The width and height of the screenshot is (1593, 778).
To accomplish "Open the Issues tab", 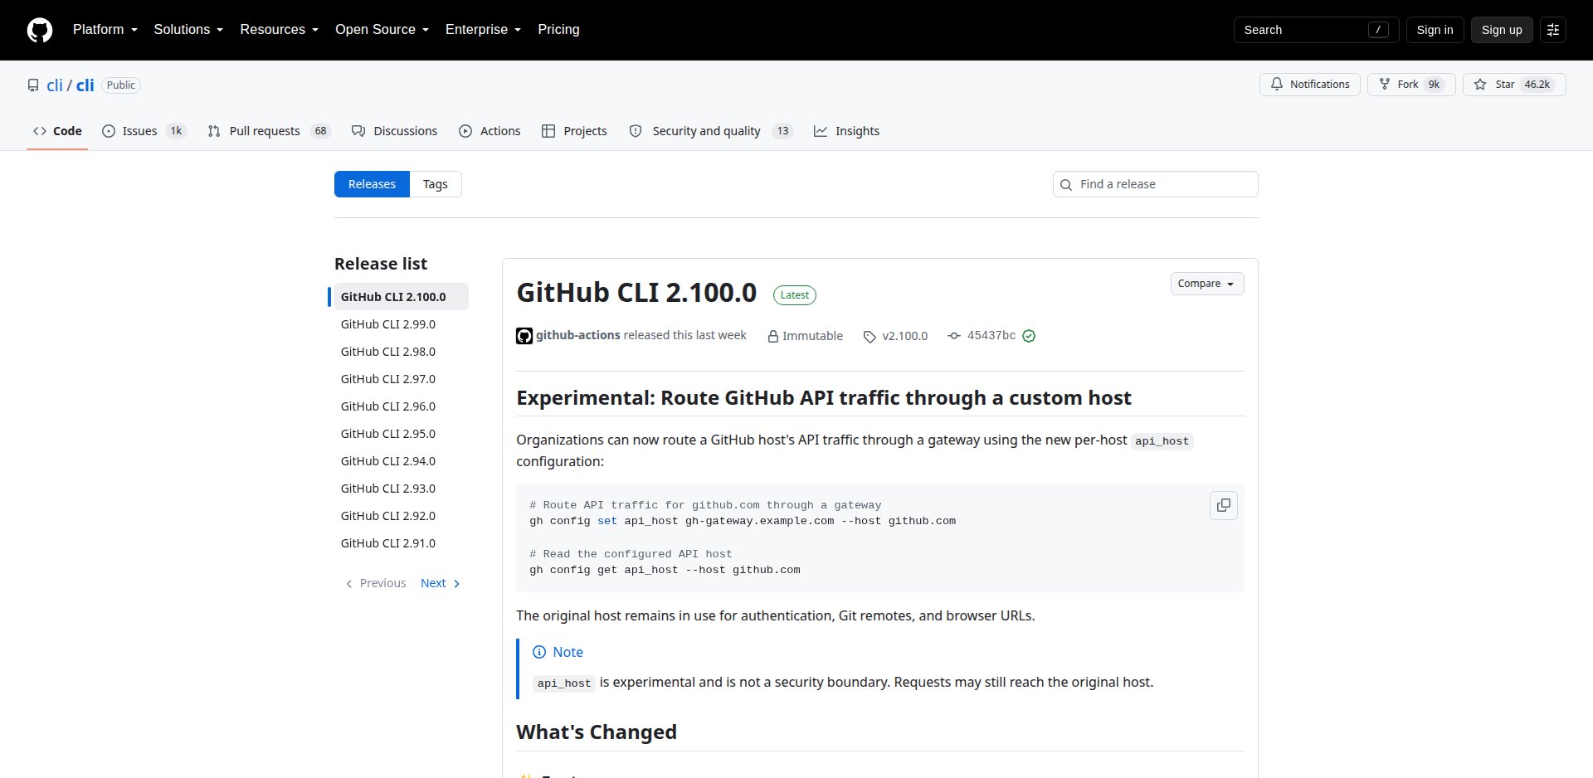I will coord(144,131).
